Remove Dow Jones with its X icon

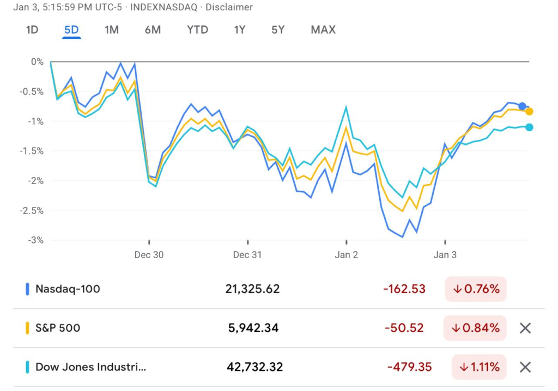pos(525,367)
